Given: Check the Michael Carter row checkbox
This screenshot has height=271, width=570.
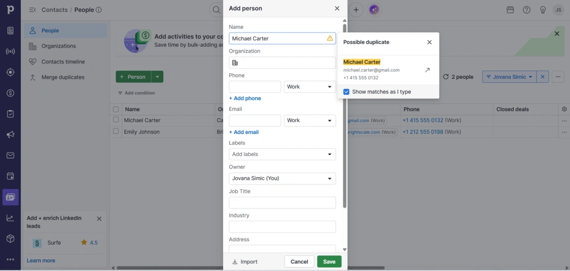Looking at the screenshot, I should coord(116,120).
